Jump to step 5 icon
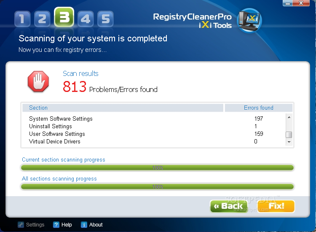The height and width of the screenshot is (232, 316). 105,19
